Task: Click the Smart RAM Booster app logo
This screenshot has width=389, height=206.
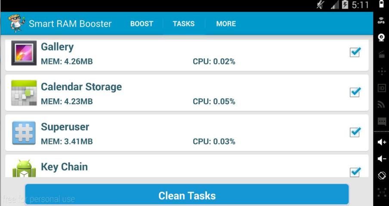Action: 16,24
